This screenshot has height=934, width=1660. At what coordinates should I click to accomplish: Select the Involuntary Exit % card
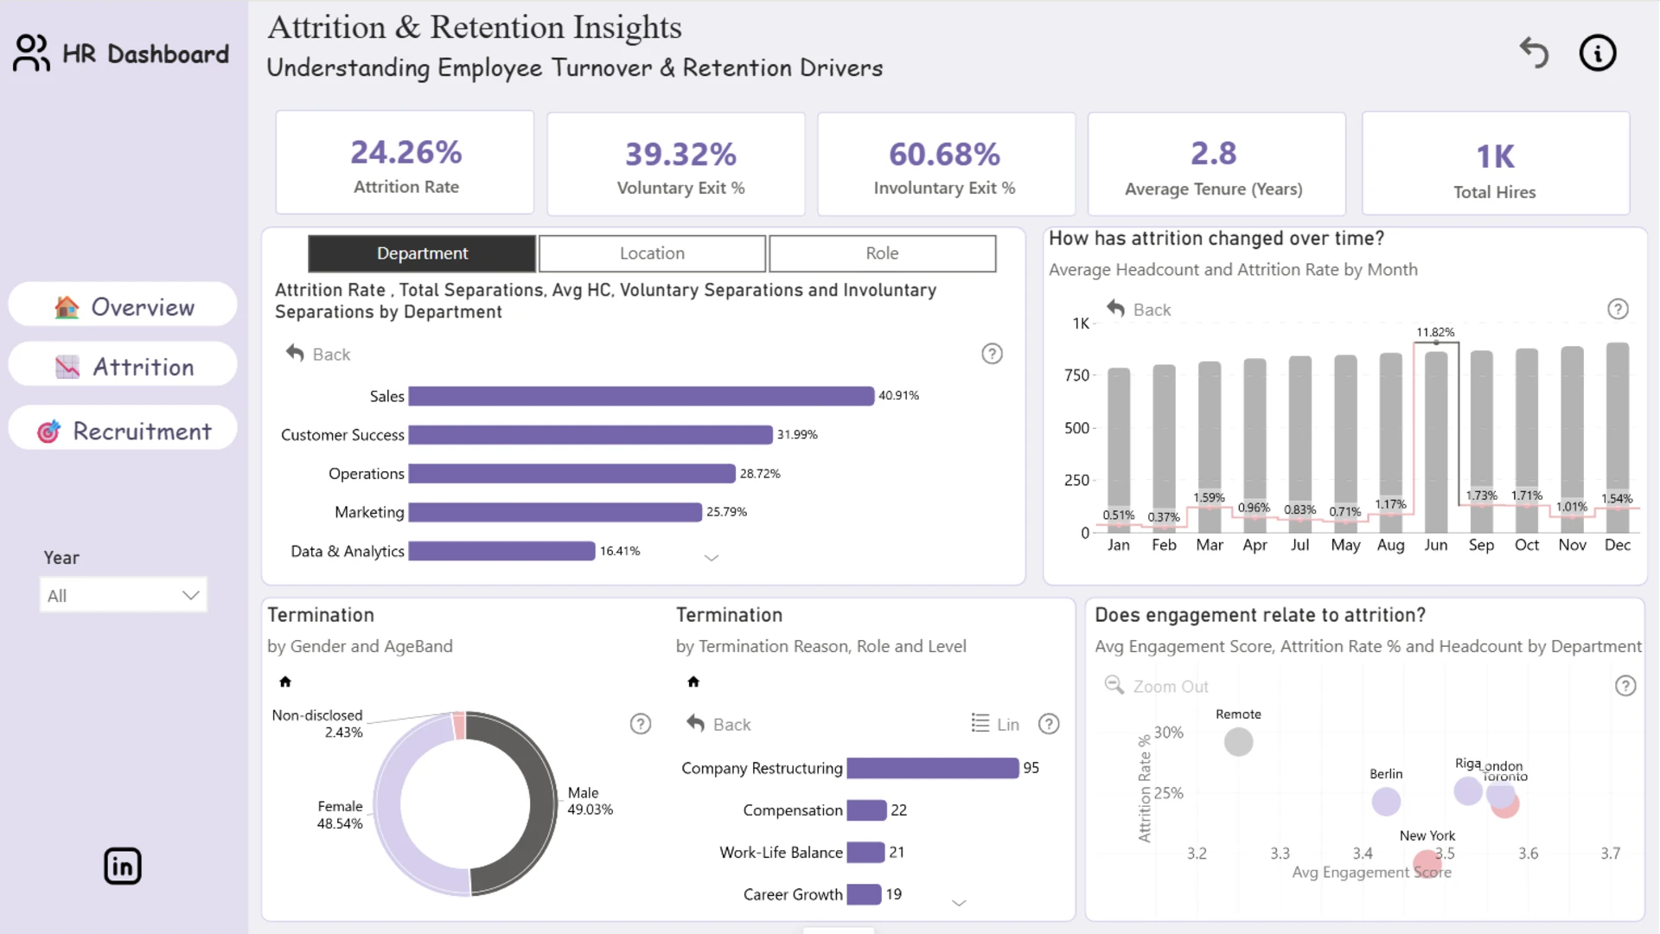[x=946, y=163]
